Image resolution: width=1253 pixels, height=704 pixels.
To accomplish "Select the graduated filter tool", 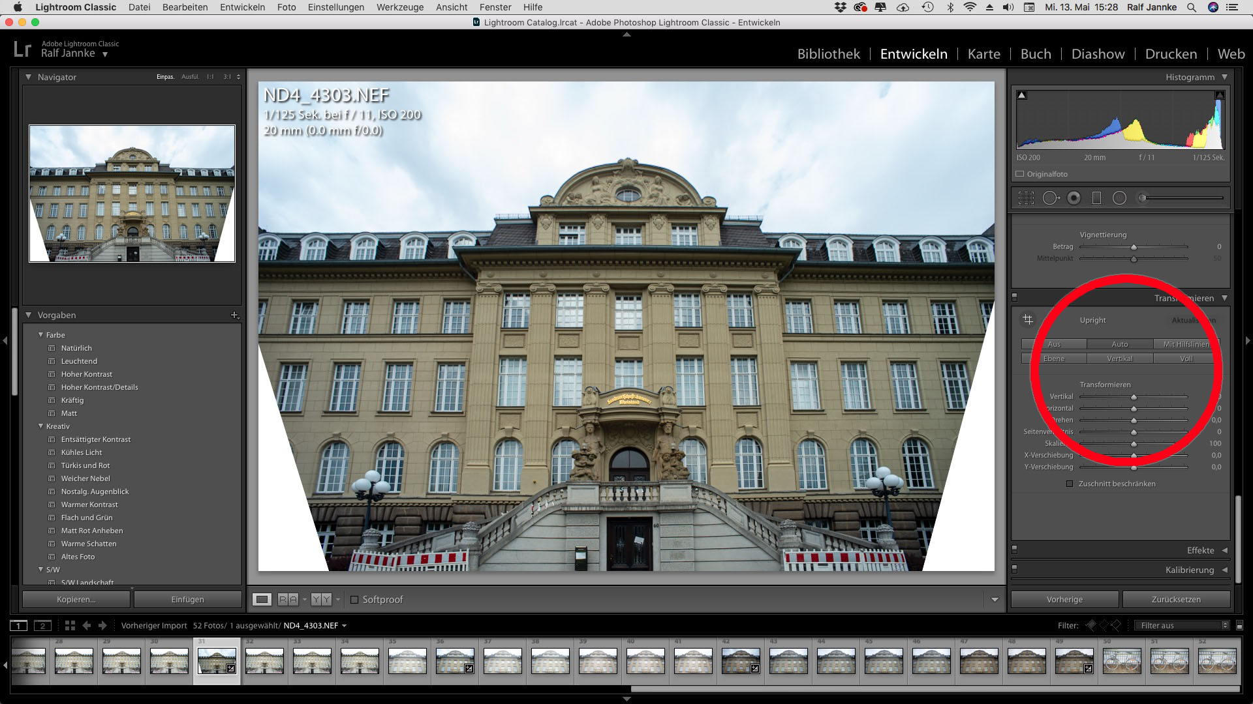I will point(1096,198).
